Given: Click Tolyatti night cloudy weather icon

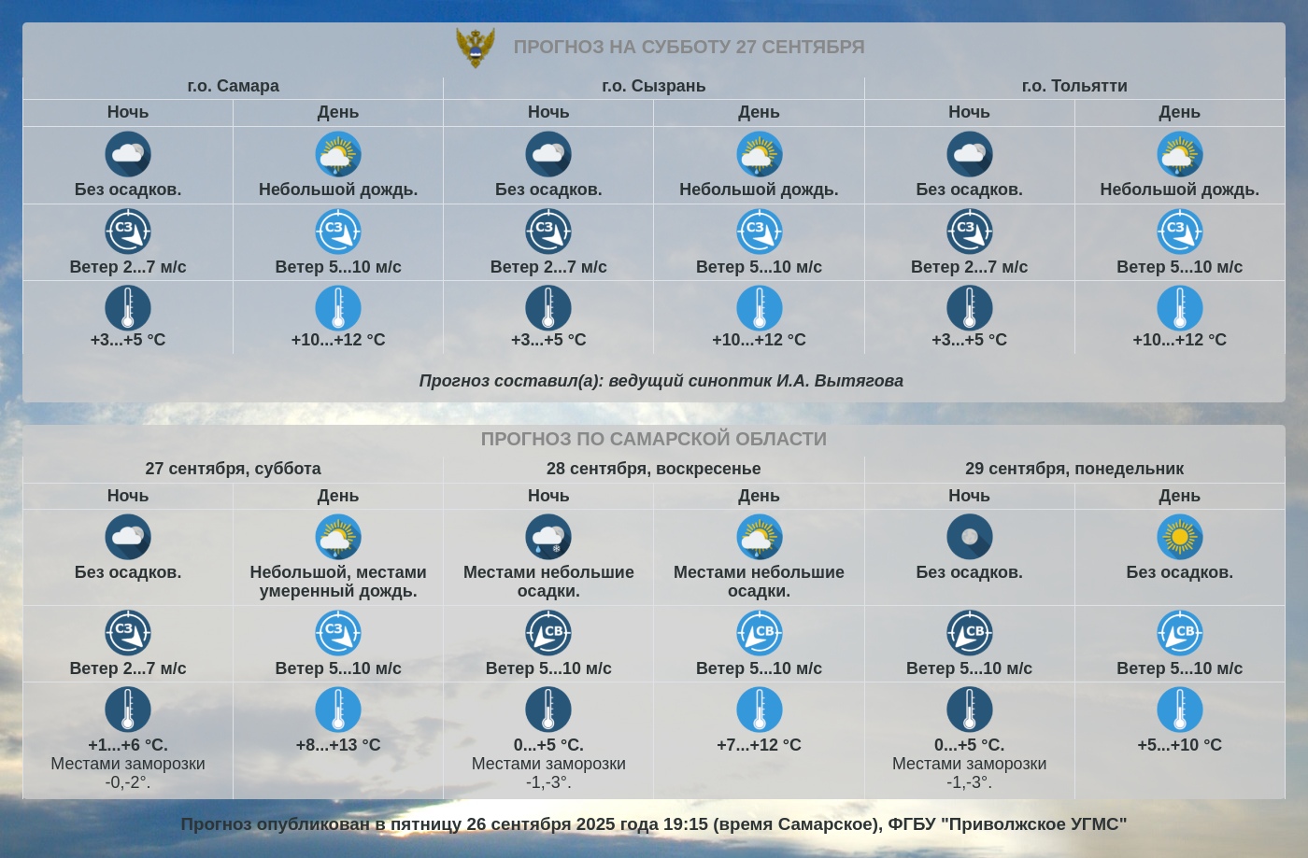Looking at the screenshot, I should [x=970, y=154].
